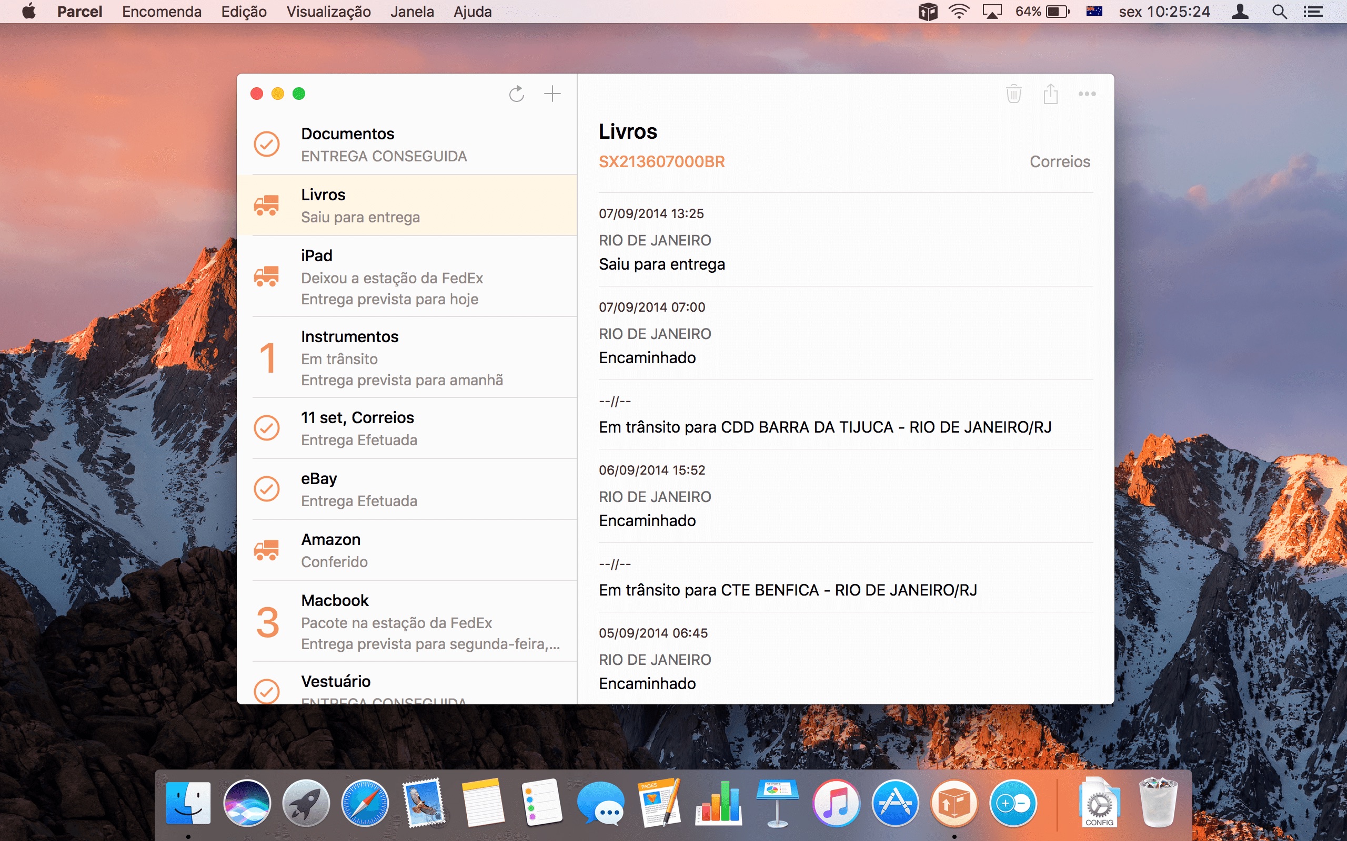This screenshot has width=1347, height=841.
Task: Delete the Livros delivery via trash icon
Action: (1014, 94)
